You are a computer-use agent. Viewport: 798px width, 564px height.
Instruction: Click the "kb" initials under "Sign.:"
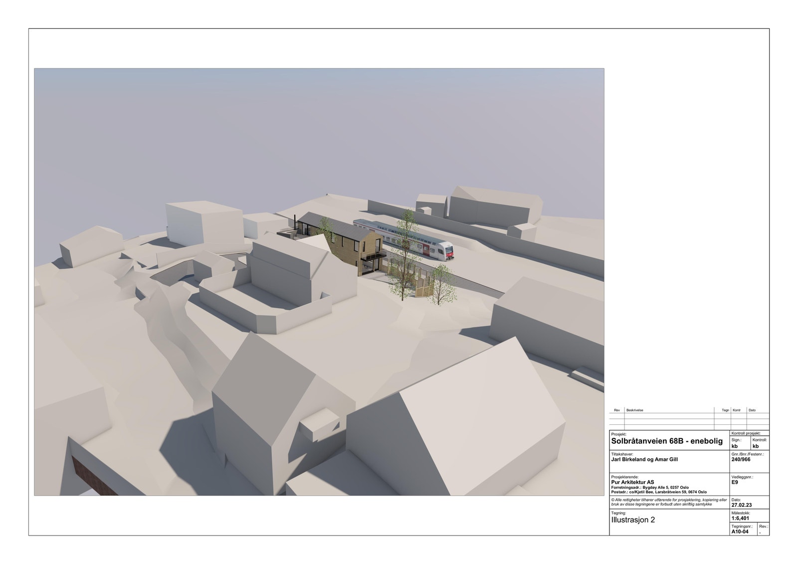[735, 446]
